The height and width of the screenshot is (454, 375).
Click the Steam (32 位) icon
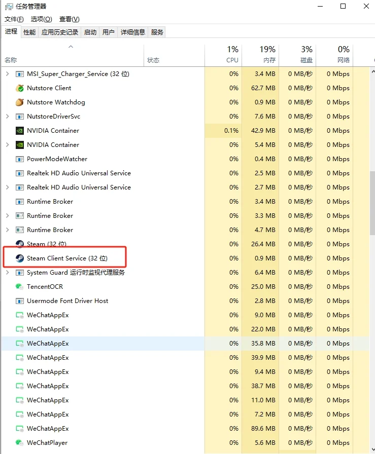(x=19, y=244)
